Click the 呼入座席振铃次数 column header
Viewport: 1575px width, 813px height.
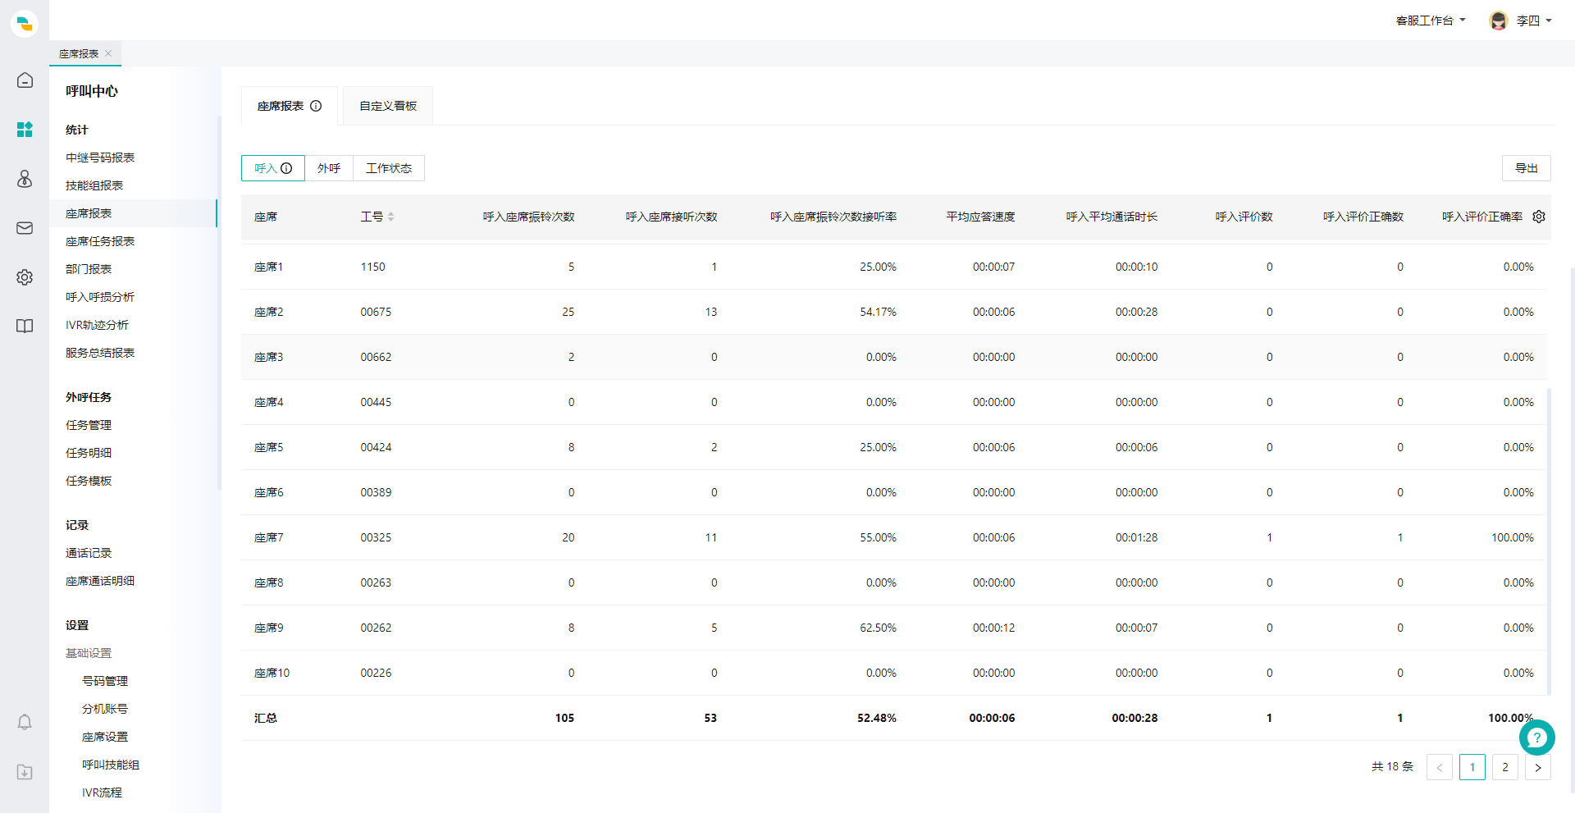tap(528, 217)
